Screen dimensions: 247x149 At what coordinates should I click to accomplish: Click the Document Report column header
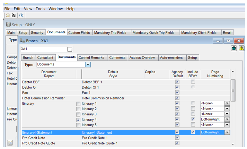coord(49,74)
